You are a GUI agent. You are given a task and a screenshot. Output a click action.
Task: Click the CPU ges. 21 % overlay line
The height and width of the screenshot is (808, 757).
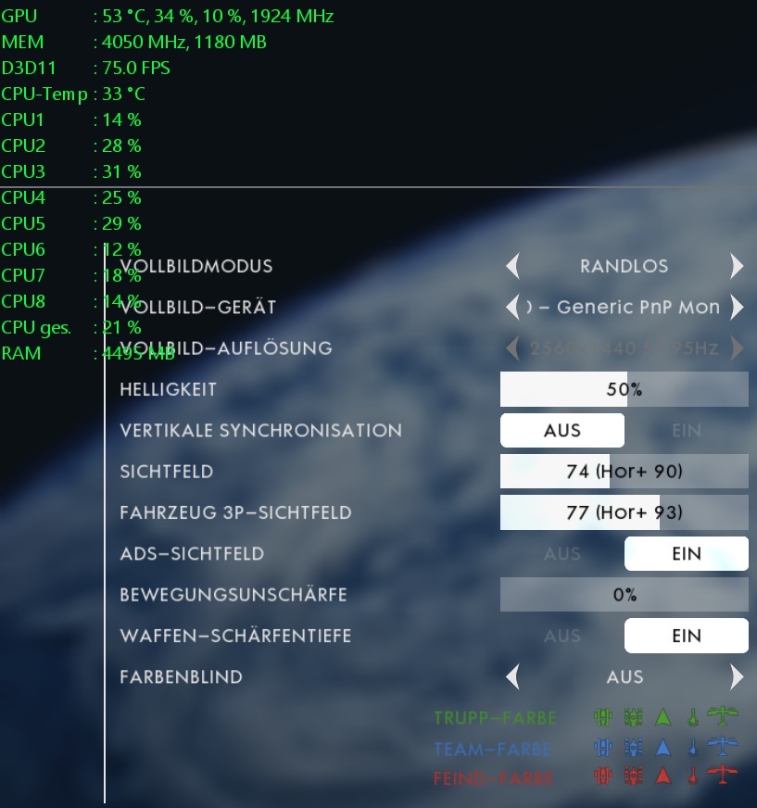[x=71, y=327]
